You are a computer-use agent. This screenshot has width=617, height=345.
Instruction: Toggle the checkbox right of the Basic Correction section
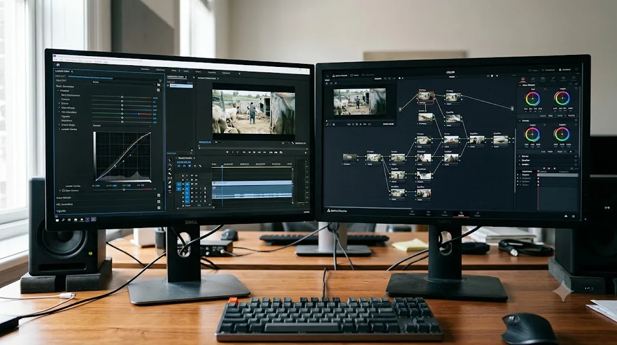[158, 90]
